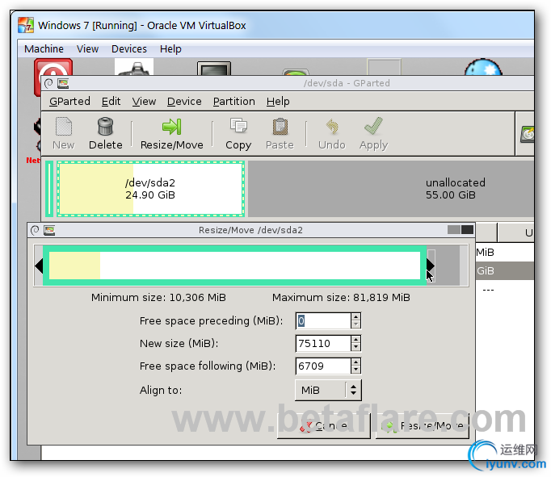The width and height of the screenshot is (551, 477).
Task: Click the New size input field
Action: (x=323, y=343)
